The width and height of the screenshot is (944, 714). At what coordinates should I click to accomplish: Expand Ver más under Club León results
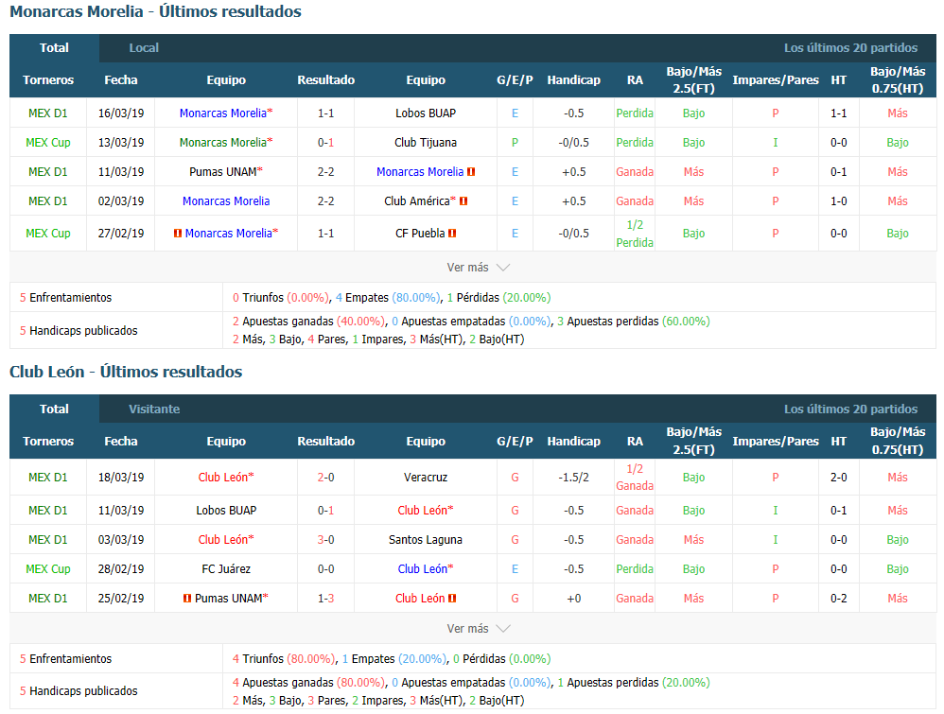coord(478,629)
